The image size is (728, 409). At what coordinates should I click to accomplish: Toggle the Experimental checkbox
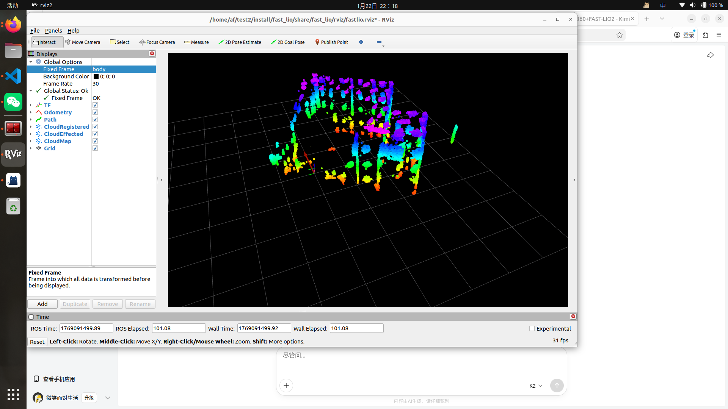point(532,329)
